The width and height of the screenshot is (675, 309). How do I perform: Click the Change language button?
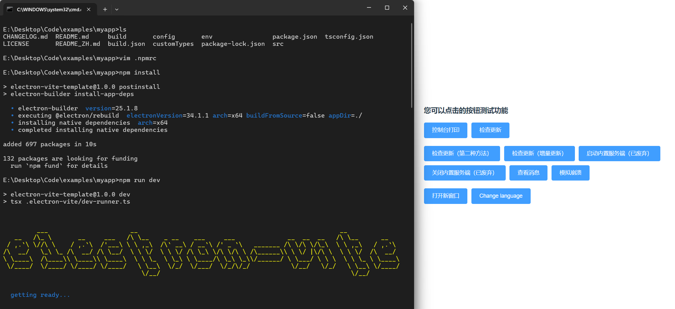pos(501,196)
